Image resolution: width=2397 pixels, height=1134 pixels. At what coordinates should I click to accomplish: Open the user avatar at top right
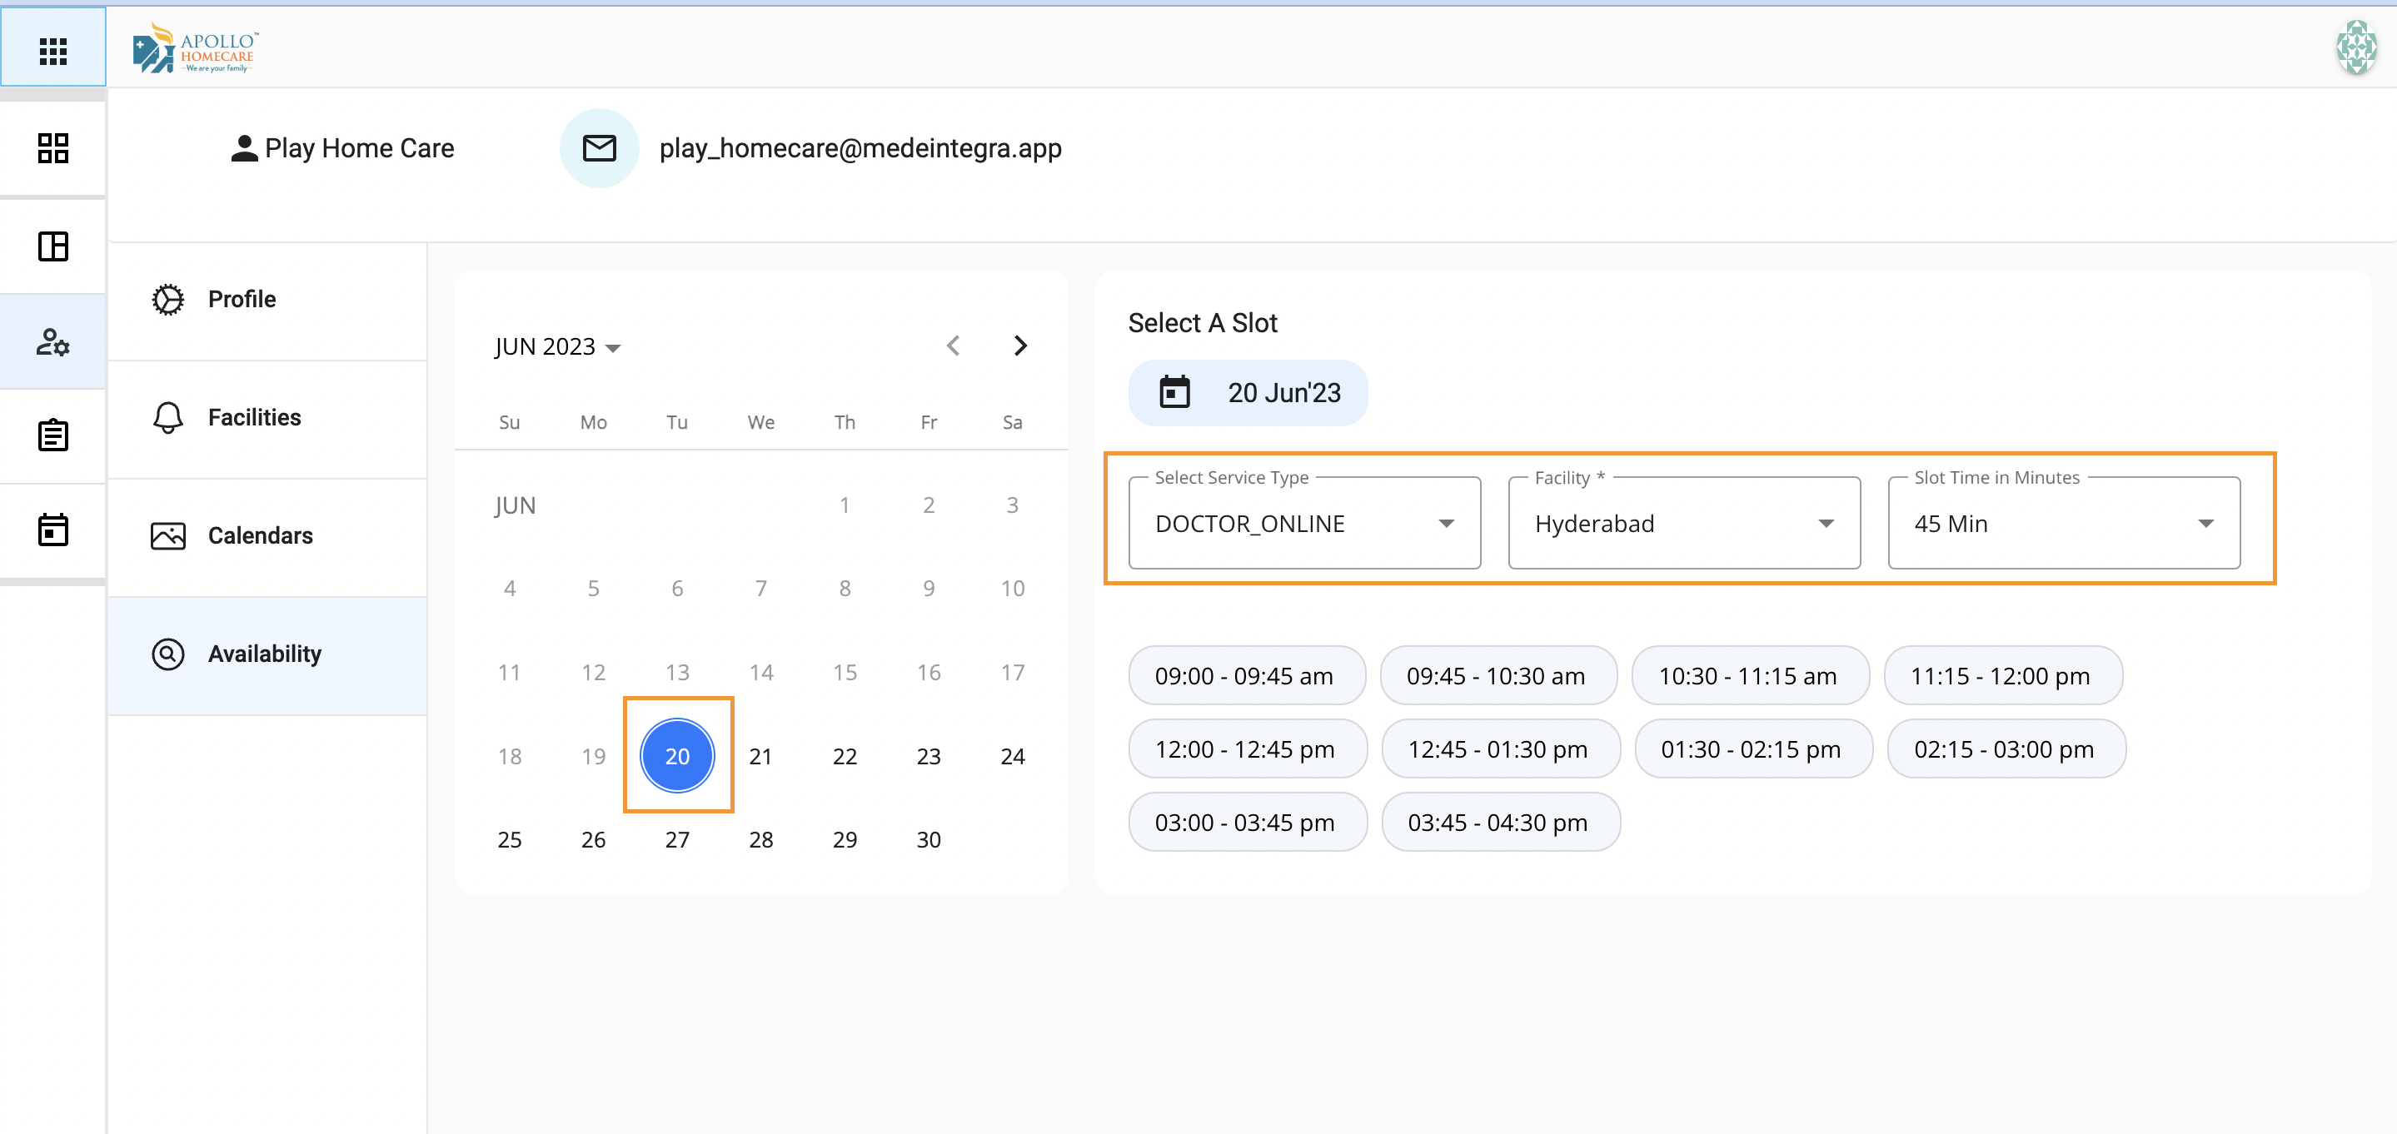(x=2356, y=47)
